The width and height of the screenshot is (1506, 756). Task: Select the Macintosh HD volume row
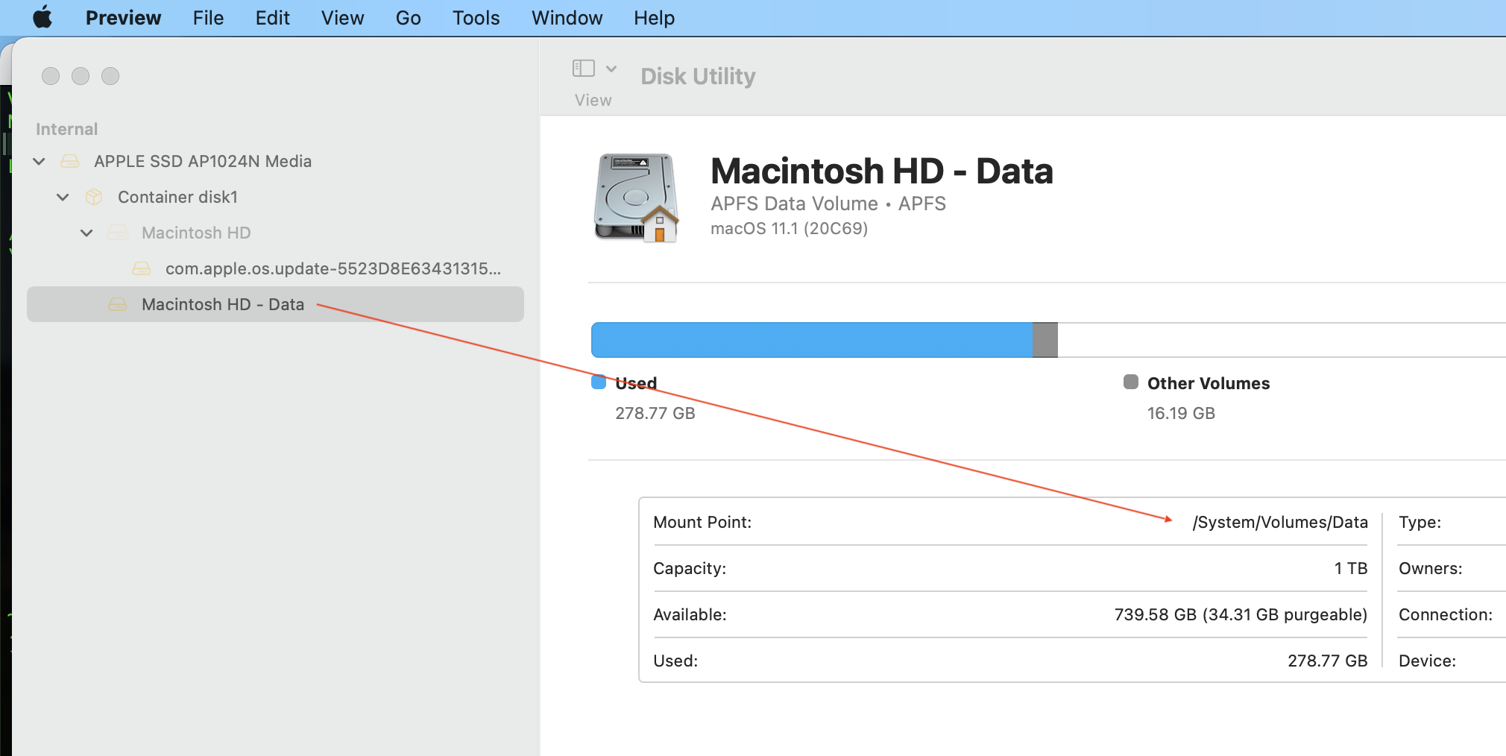[275, 233]
